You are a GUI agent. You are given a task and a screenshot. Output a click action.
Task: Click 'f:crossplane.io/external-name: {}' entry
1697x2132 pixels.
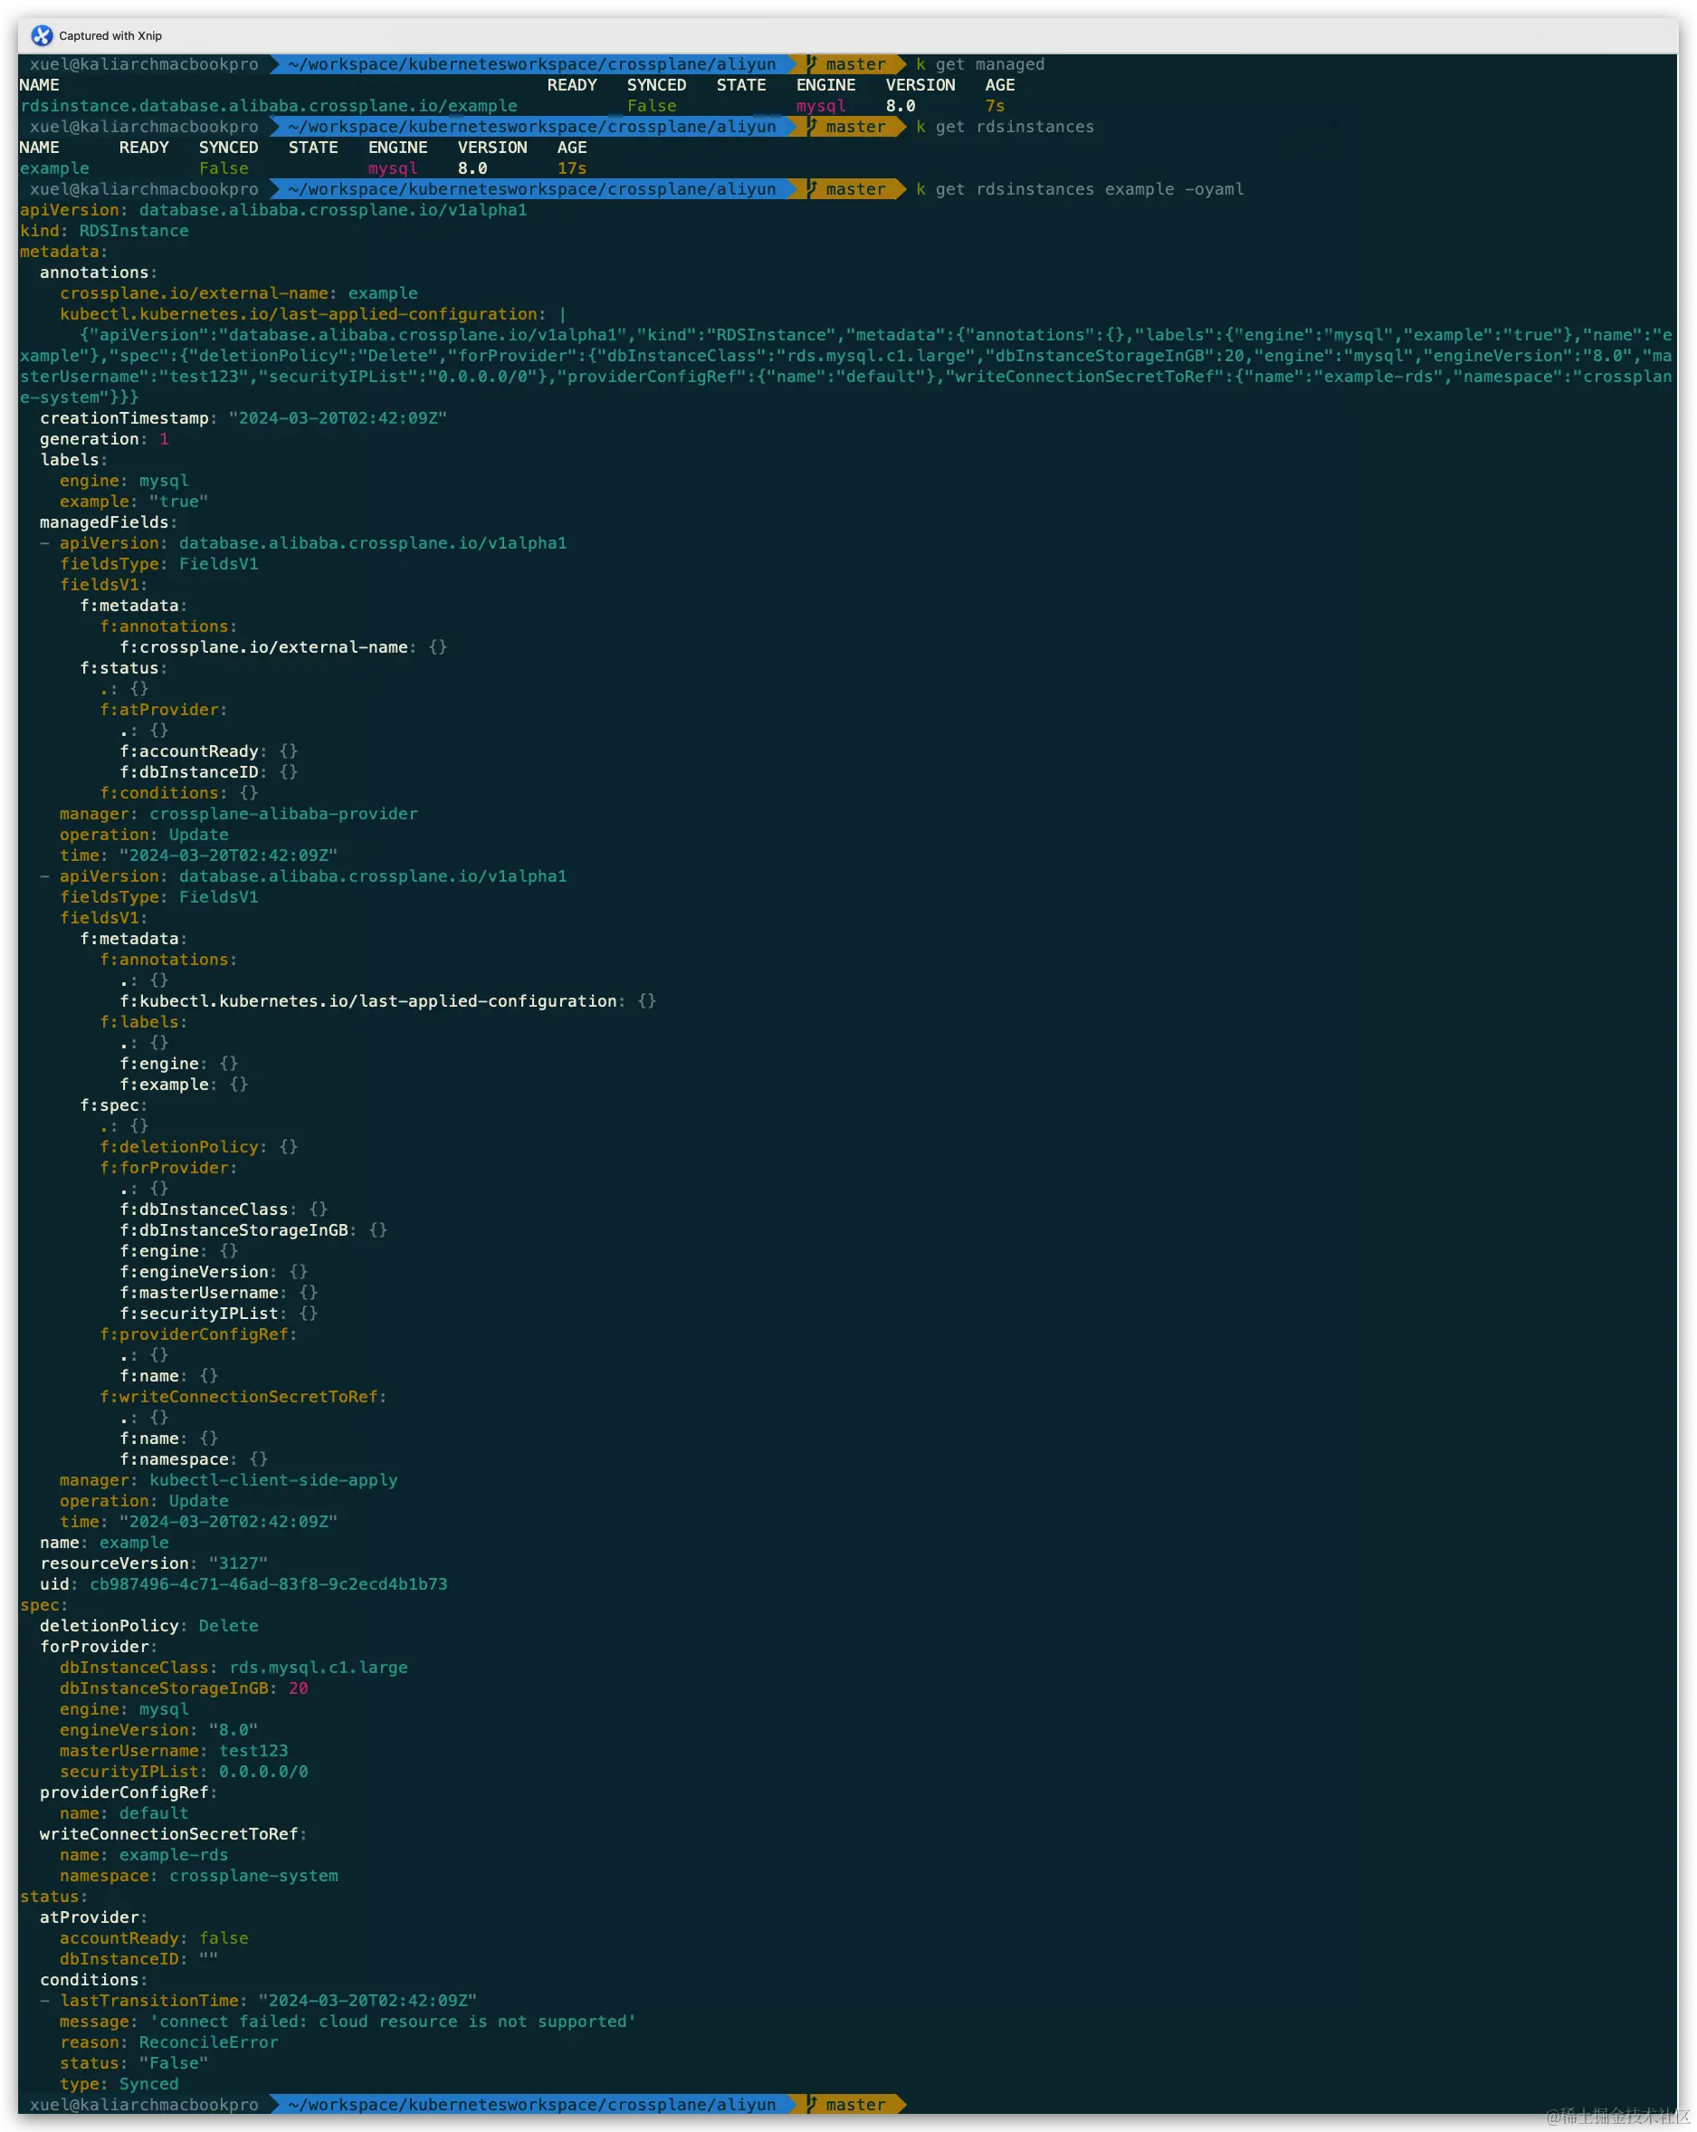pyautogui.click(x=283, y=646)
